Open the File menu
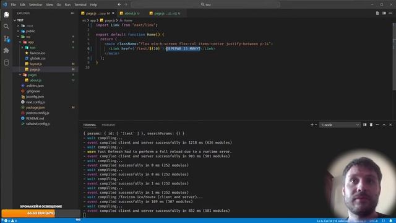 [x=14, y=4]
